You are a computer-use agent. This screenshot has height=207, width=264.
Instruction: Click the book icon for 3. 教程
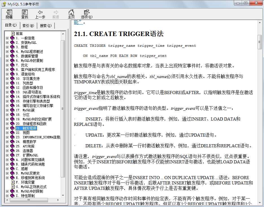coord(12,47)
